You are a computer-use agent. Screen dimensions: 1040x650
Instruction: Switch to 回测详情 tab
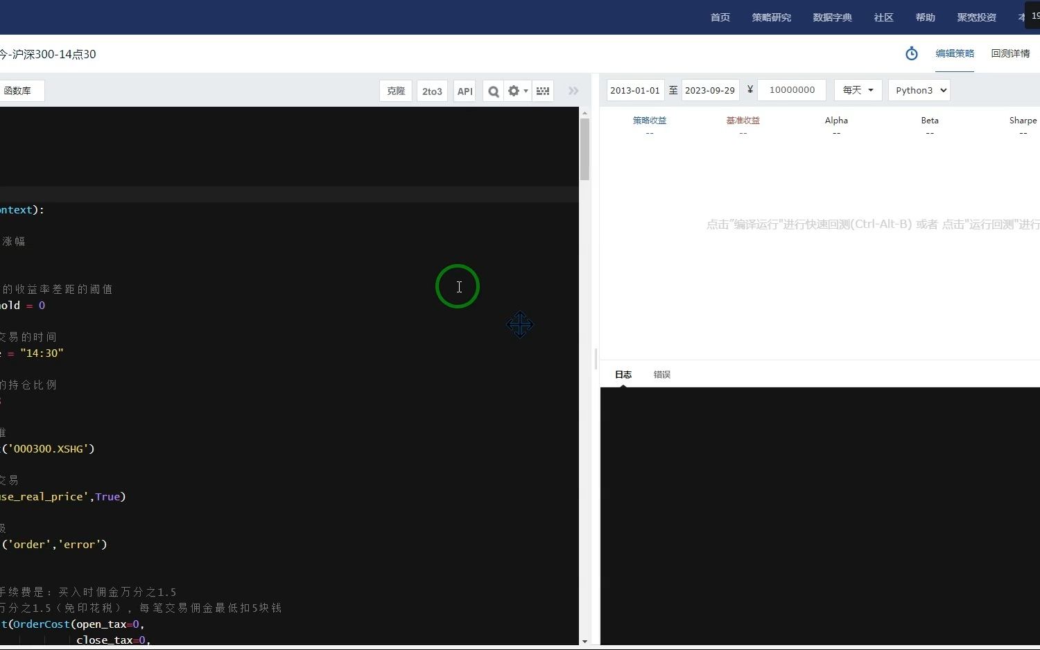tap(1010, 53)
